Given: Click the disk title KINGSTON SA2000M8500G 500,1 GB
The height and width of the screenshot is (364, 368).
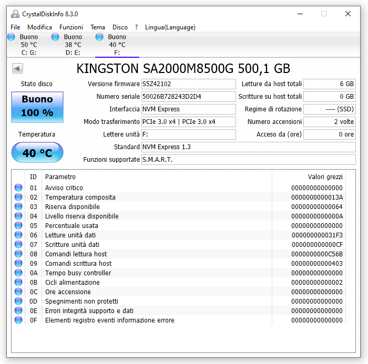Looking at the screenshot, I should pyautogui.click(x=183, y=68).
